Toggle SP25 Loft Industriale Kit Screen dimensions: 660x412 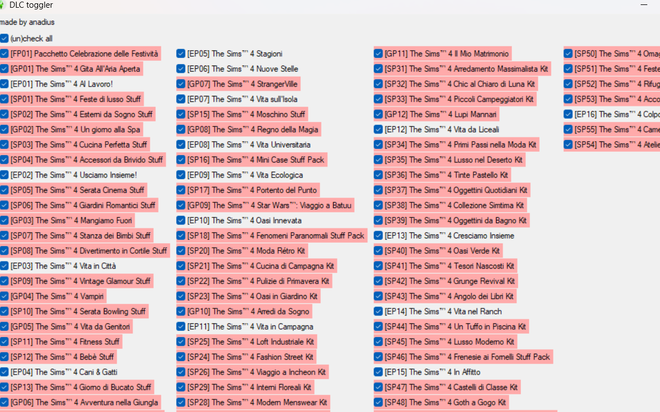click(181, 341)
